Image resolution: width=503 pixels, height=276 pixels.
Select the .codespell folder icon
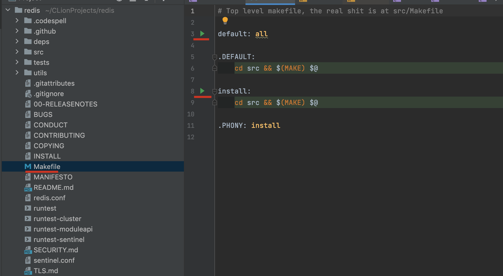pyautogui.click(x=28, y=21)
